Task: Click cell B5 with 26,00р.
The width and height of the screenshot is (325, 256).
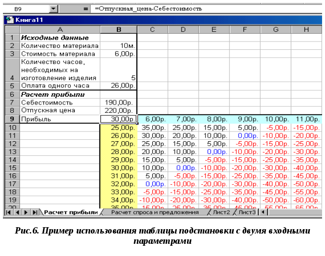Action: click(119, 85)
